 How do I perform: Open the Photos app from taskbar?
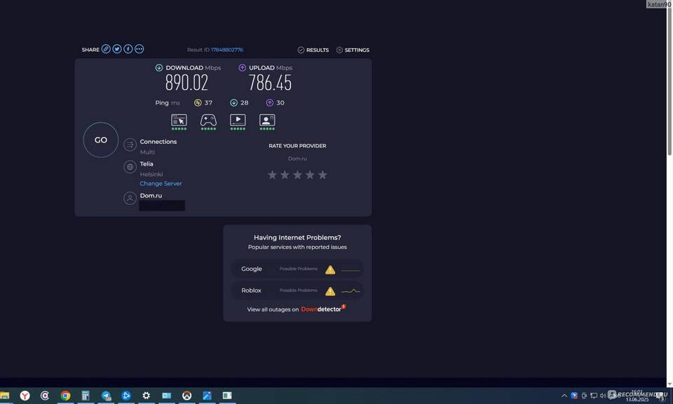click(207, 396)
